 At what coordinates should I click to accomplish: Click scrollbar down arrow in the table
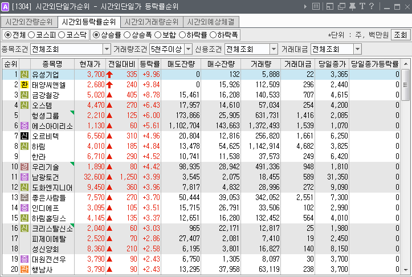click(x=406, y=270)
